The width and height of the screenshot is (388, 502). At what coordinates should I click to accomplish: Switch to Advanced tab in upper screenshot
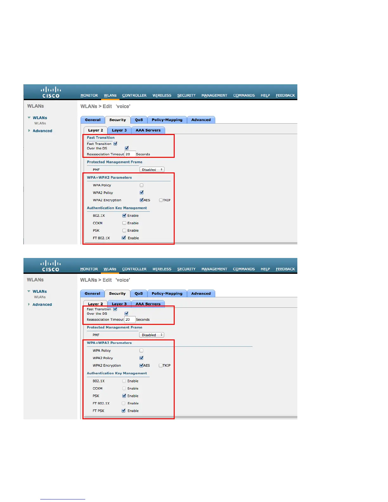pos(201,120)
